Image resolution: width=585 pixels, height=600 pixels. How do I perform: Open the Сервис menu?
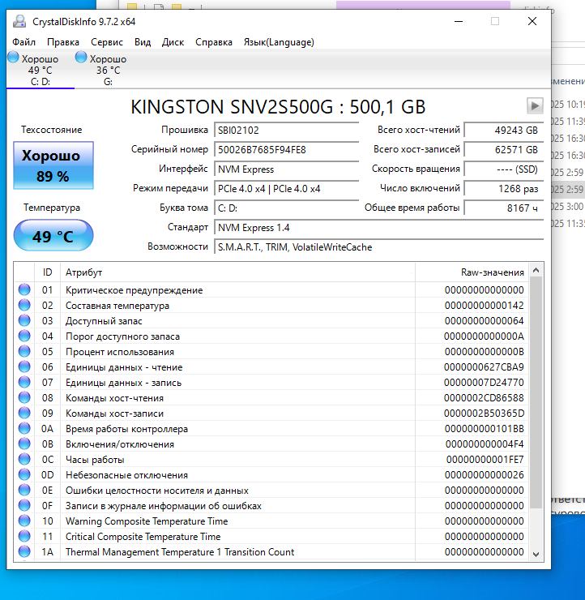point(107,42)
